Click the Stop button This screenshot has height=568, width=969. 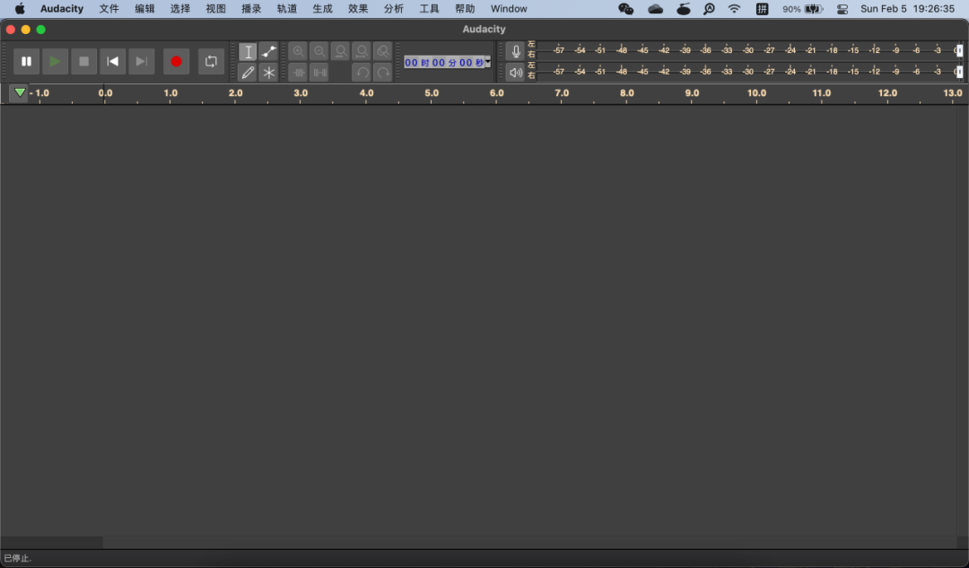coord(84,61)
